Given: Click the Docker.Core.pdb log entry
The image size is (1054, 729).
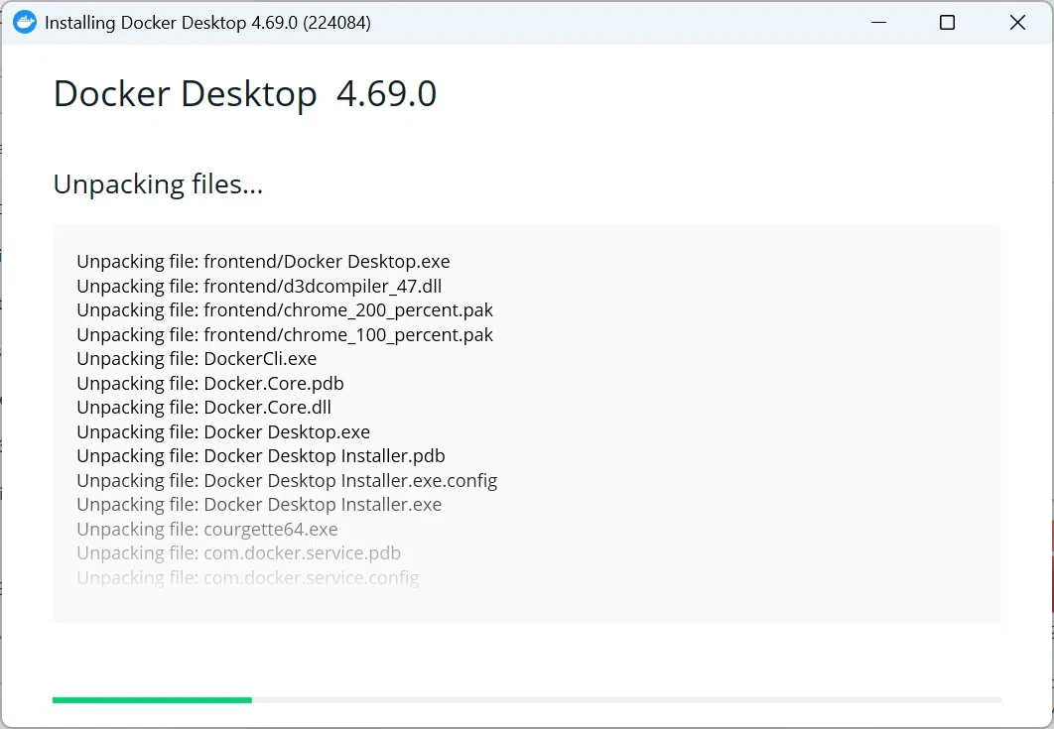Looking at the screenshot, I should [x=210, y=383].
